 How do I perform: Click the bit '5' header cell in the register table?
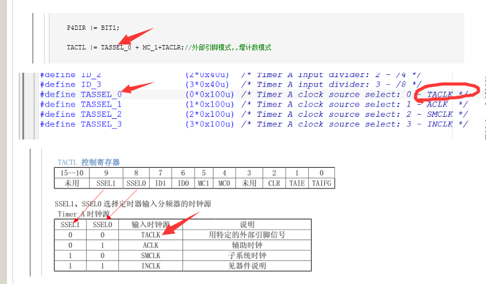click(x=203, y=173)
